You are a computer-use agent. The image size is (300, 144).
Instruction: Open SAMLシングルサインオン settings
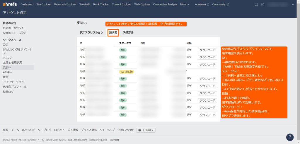pyautogui.click(x=17, y=51)
